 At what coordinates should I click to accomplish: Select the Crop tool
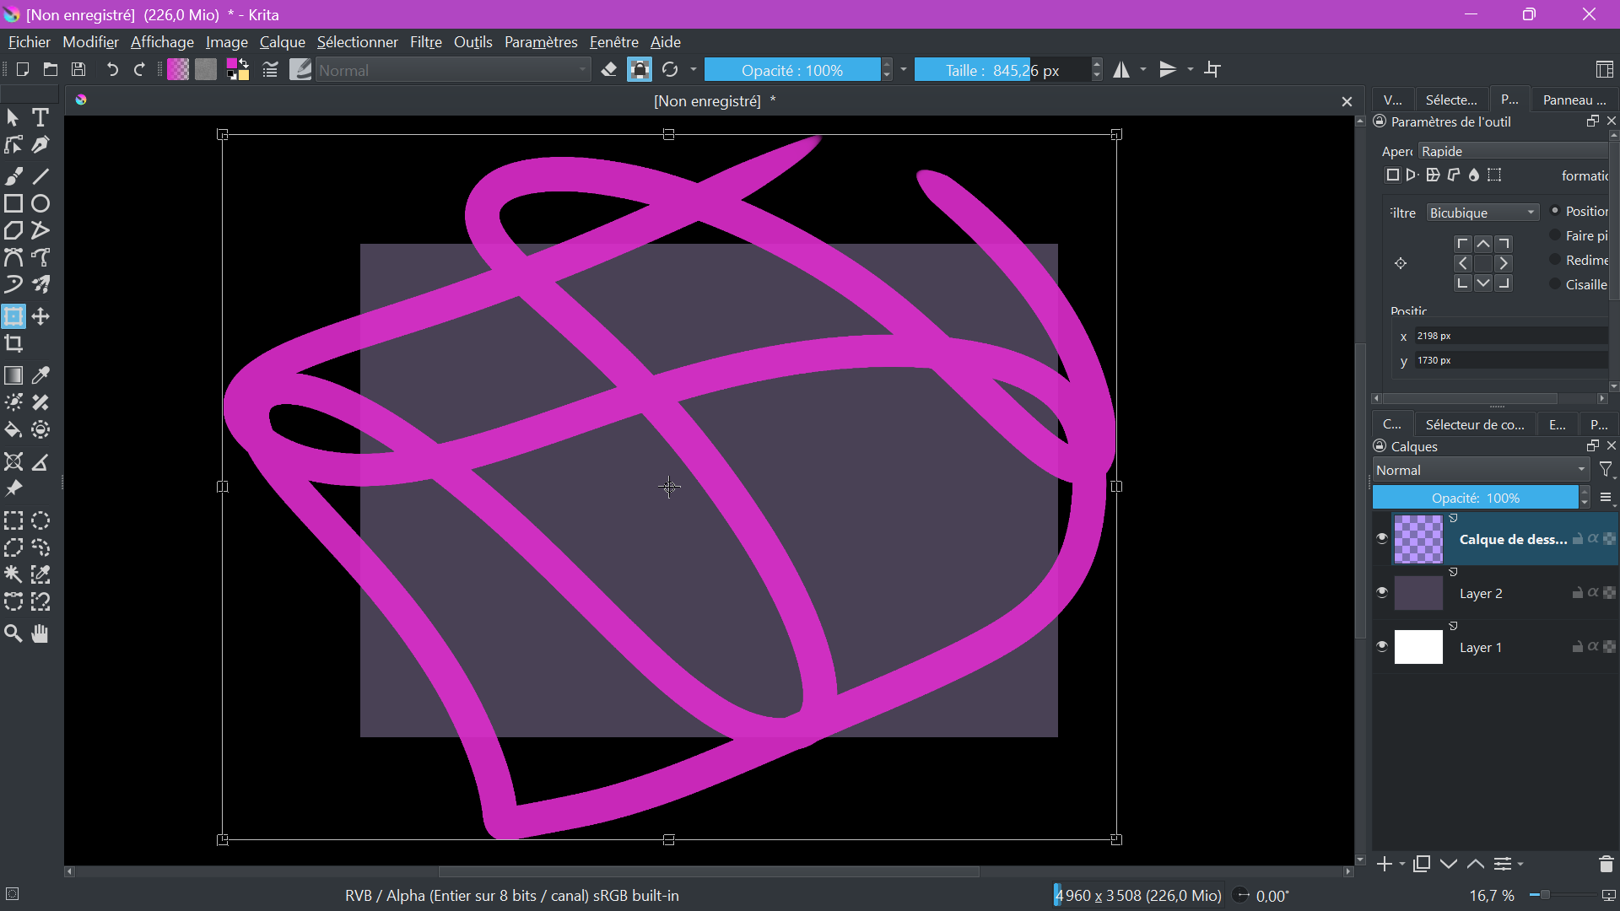(x=13, y=344)
